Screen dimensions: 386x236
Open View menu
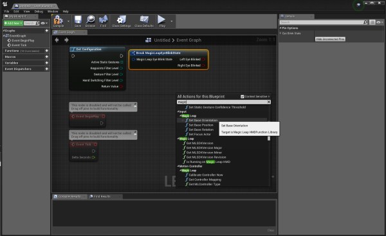coord(26,12)
